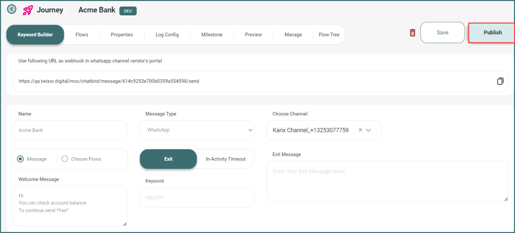Open the Flow Tree tab
515x233 pixels.
point(329,35)
